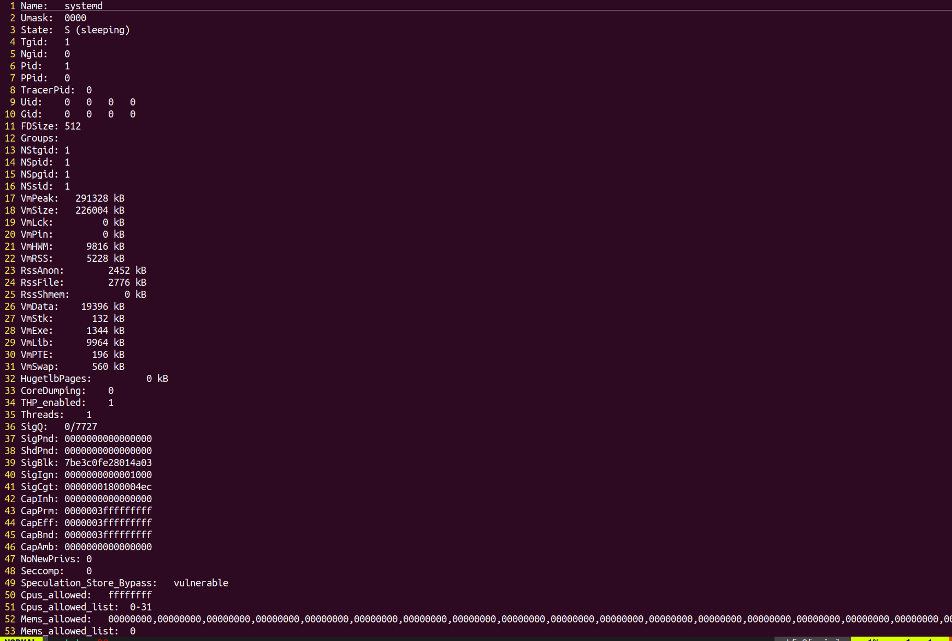Click the CapPrm value '0000003fffffffff'
The image size is (952, 641).
(x=108, y=511)
